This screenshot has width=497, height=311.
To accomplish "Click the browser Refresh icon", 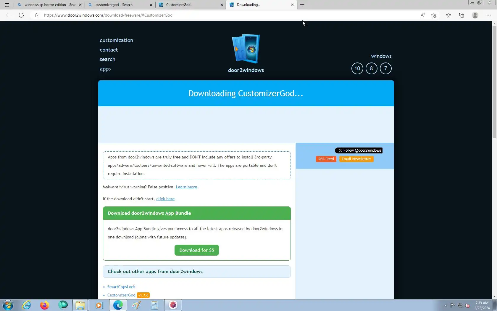I will point(21,15).
